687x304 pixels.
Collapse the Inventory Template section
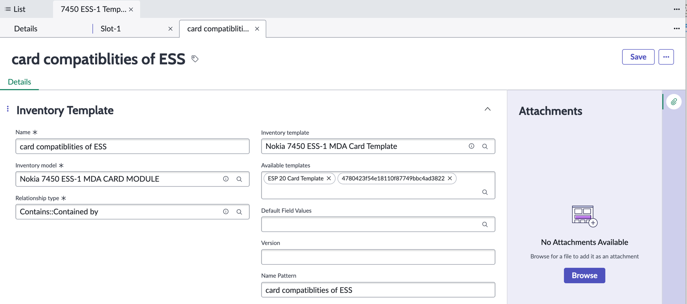(x=488, y=109)
